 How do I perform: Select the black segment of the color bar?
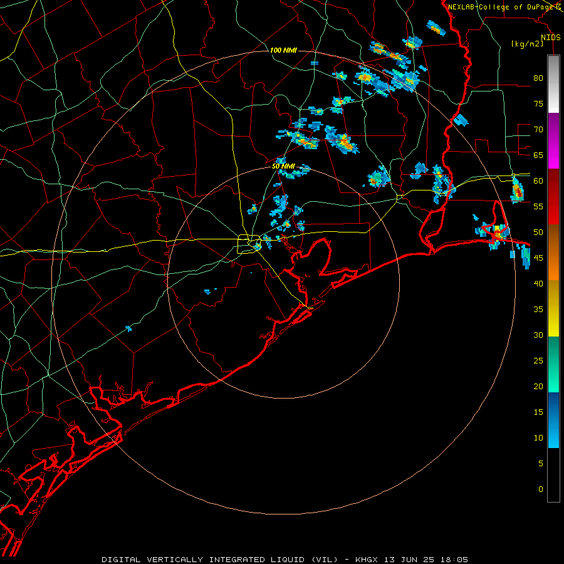tap(553, 475)
